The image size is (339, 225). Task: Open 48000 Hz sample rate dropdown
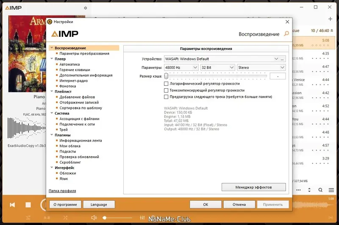tap(181, 68)
